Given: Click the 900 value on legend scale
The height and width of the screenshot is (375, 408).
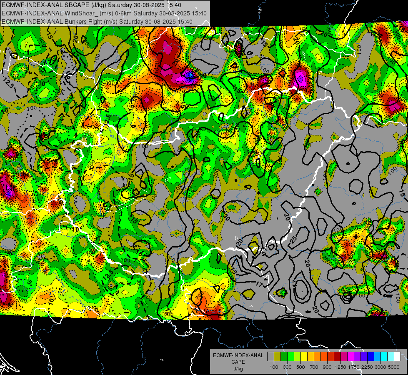Looking at the screenshot, I should tap(327, 367).
